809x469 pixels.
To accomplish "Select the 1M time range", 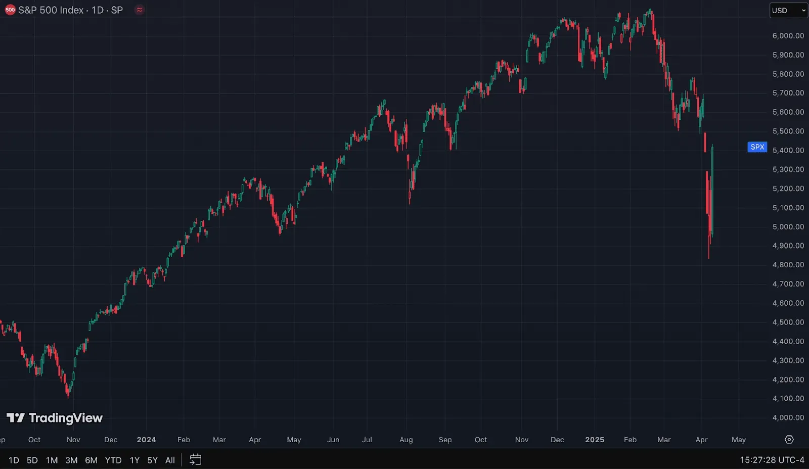I will pyautogui.click(x=52, y=460).
